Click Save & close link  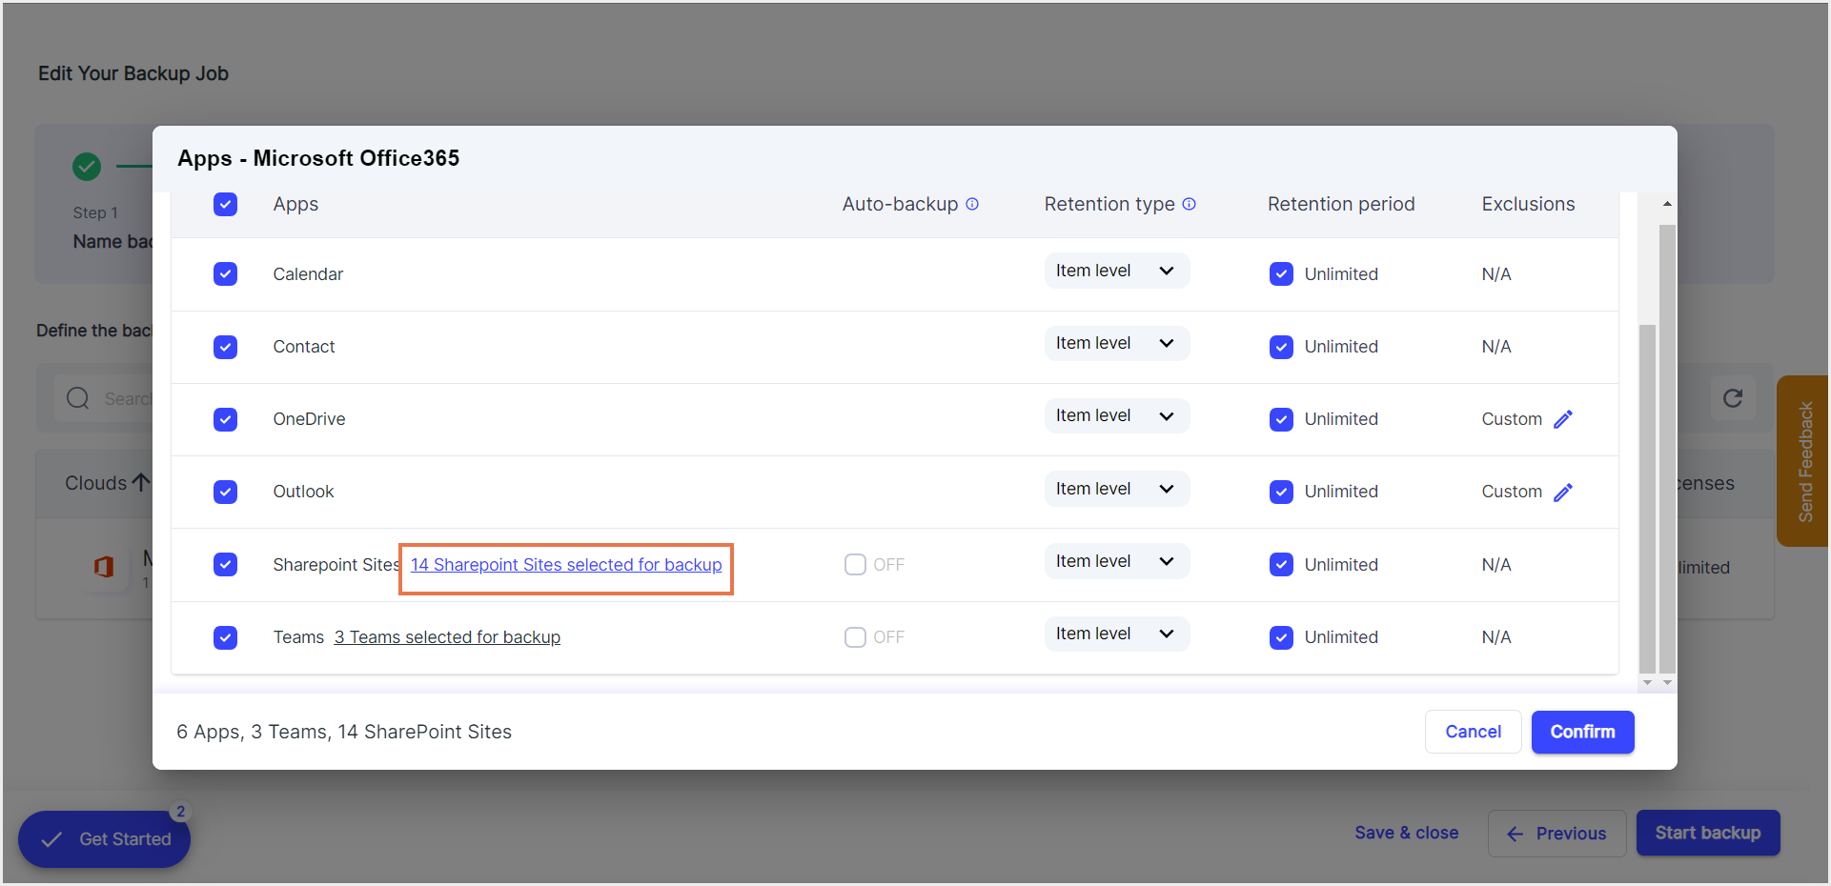point(1407,833)
